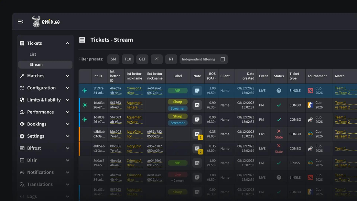The image size is (357, 201).
Task: Expand the Performance section chevron
Action: 68,112
